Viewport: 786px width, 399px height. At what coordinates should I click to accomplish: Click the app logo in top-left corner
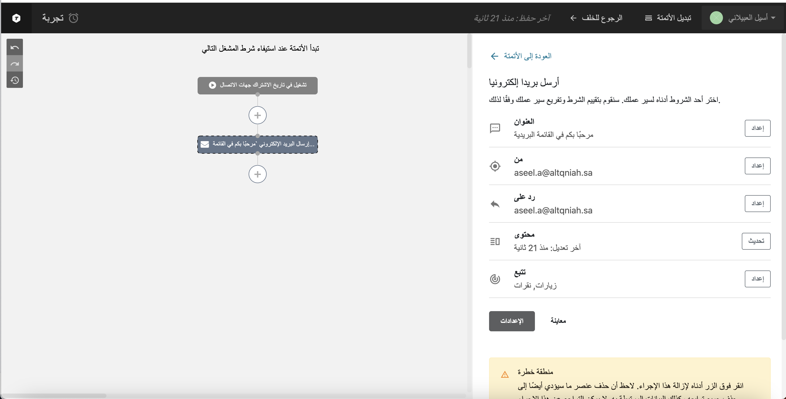click(x=16, y=18)
